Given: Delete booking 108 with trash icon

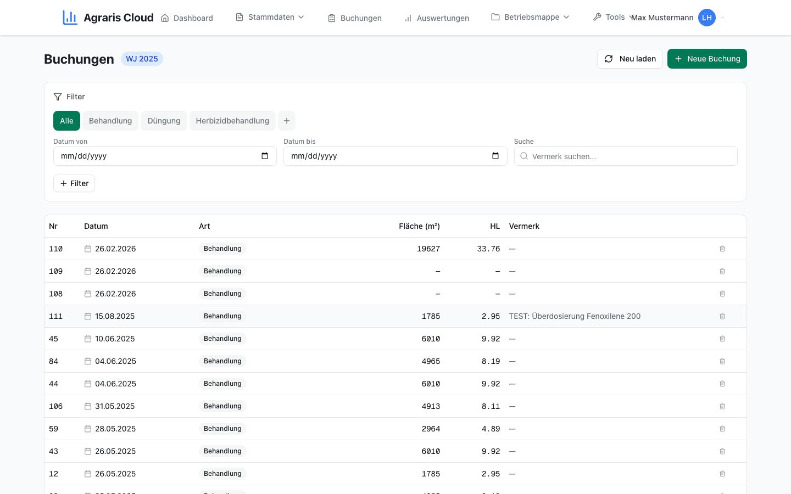Looking at the screenshot, I should coord(722,294).
